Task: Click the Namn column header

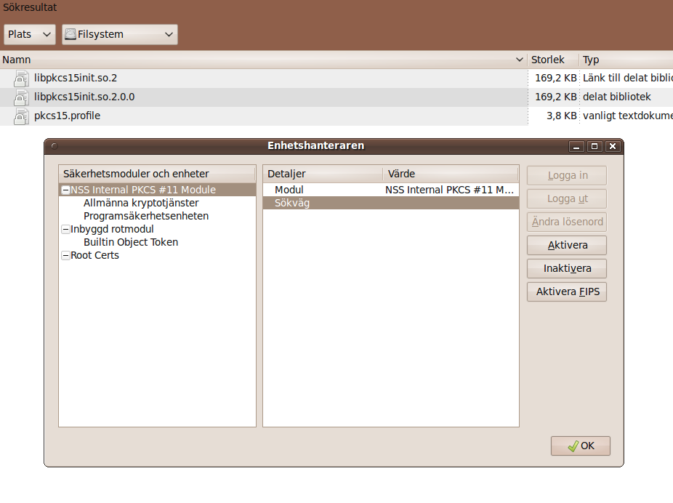Action: click(264, 60)
